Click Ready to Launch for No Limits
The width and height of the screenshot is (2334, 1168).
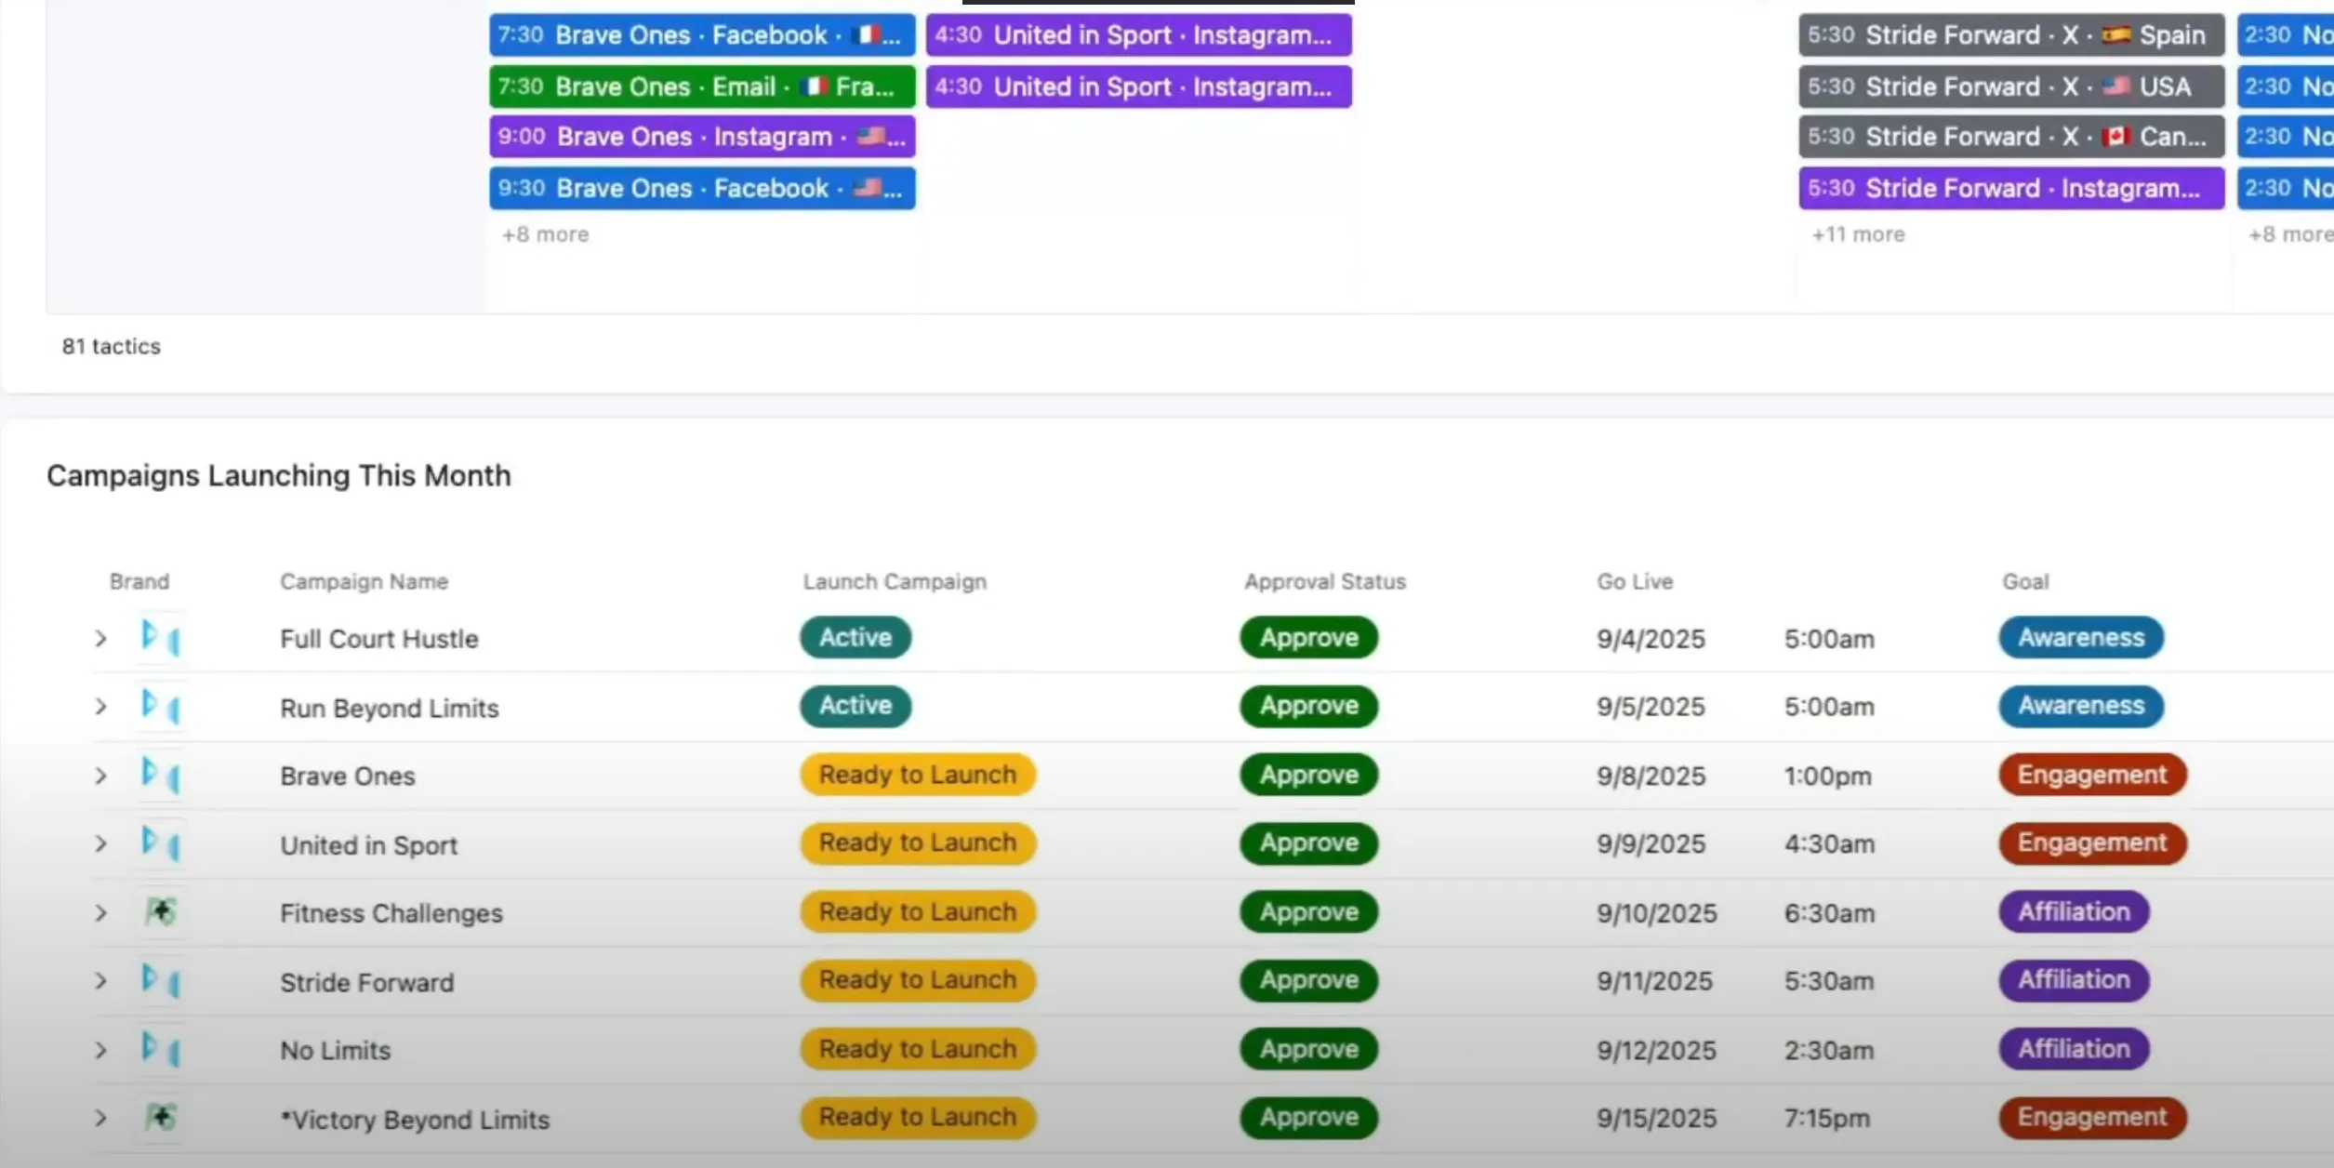[918, 1049]
